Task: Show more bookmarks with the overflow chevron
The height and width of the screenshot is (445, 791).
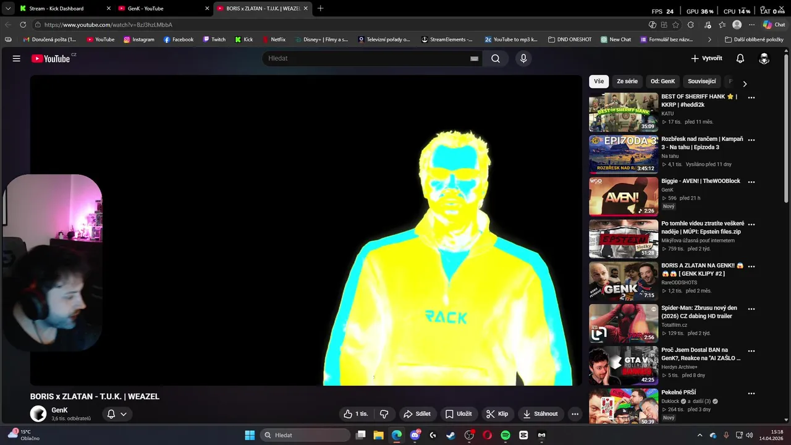Action: pyautogui.click(x=709, y=40)
